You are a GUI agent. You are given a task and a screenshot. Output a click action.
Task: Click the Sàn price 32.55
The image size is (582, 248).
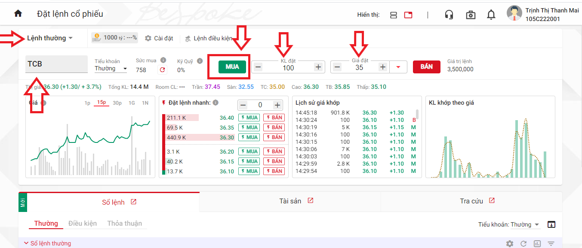(x=246, y=87)
